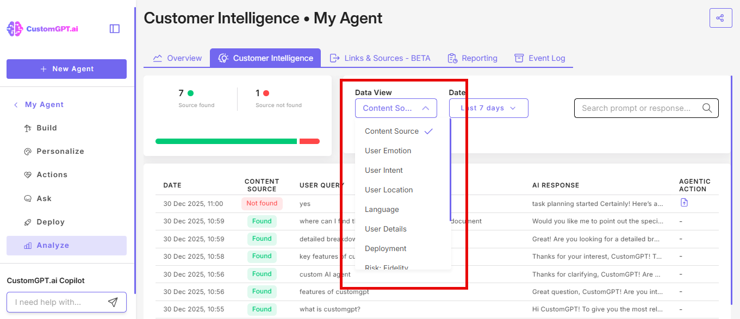Image resolution: width=740 pixels, height=319 pixels.
Task: Click response 'Would you like me to point'
Action: pos(598,221)
